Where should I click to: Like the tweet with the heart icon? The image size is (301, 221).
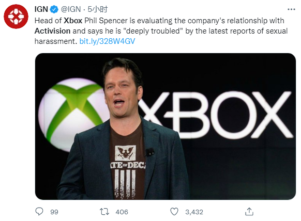pos(174,212)
